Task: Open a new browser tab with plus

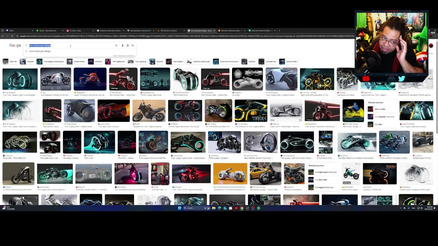Action: (x=279, y=30)
